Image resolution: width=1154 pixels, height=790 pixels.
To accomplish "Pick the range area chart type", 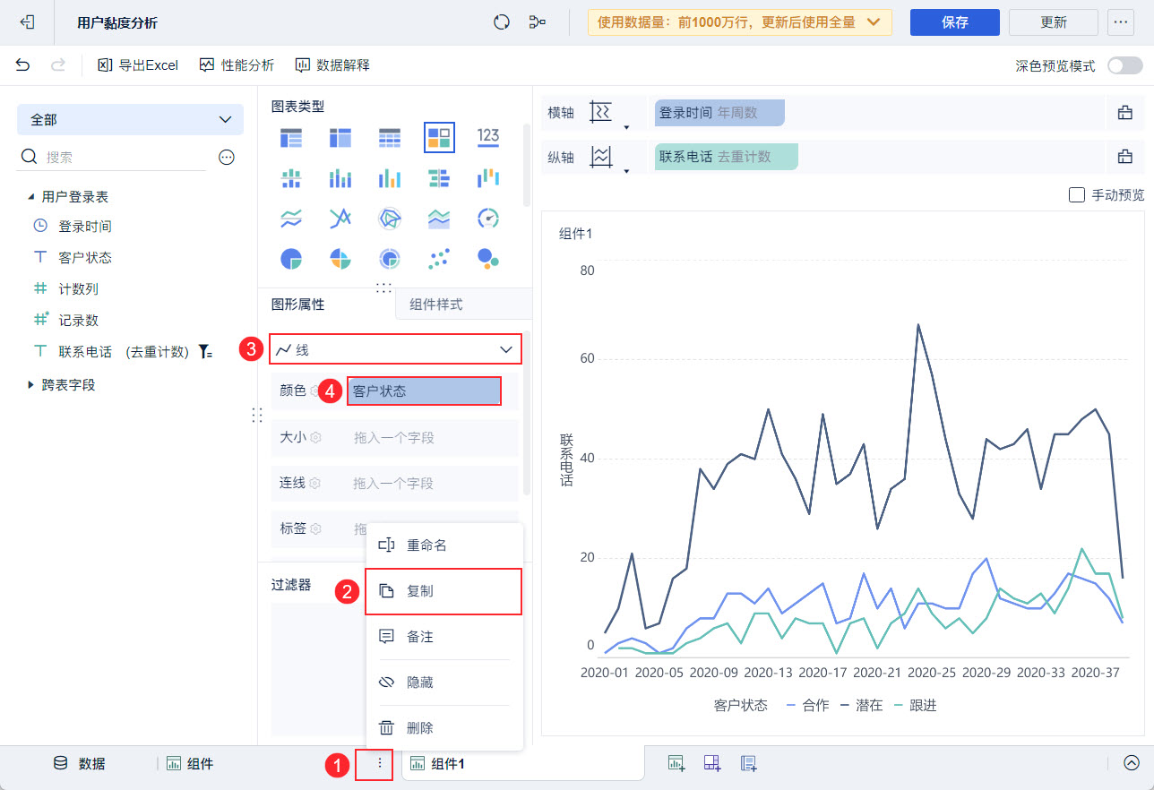I will [x=439, y=218].
